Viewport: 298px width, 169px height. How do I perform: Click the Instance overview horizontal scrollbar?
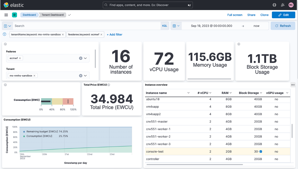(x=195, y=164)
